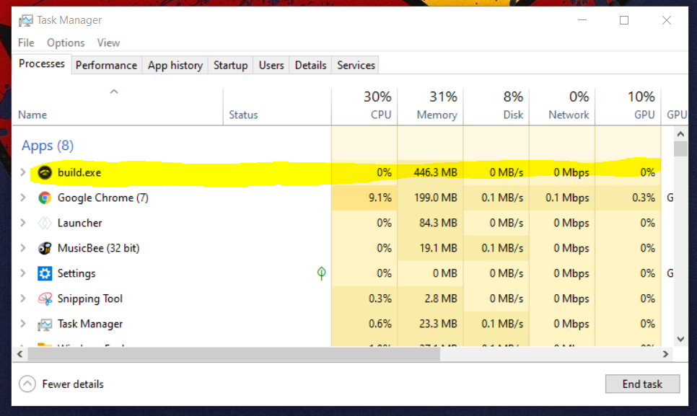Click the End task button
The width and height of the screenshot is (697, 416).
[642, 384]
